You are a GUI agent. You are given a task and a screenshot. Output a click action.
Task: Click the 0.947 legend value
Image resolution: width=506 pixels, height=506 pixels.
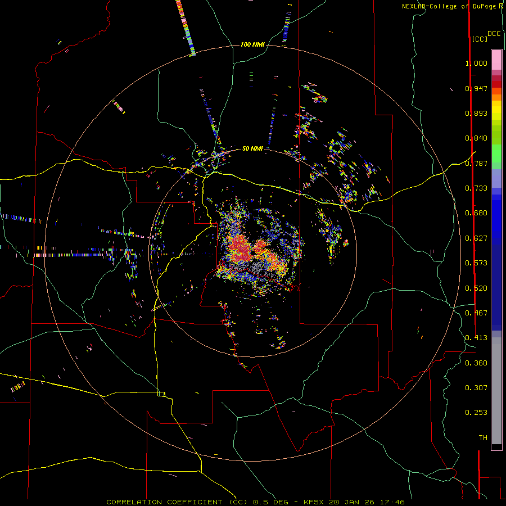tap(476, 88)
